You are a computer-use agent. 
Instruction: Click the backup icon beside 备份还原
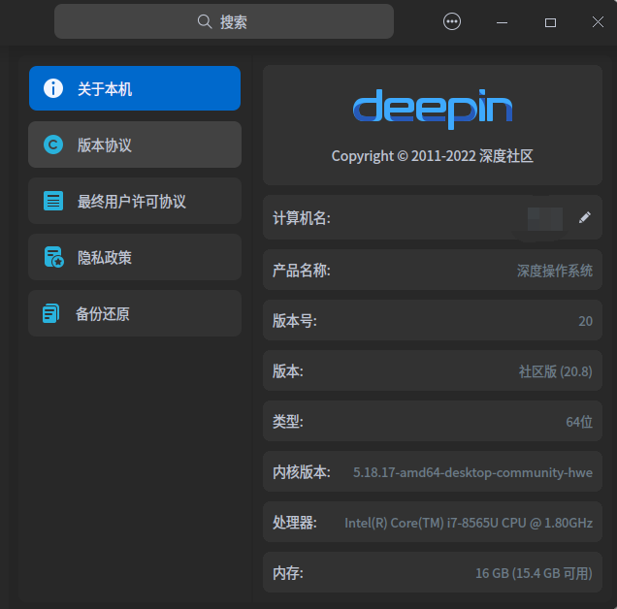(x=51, y=313)
